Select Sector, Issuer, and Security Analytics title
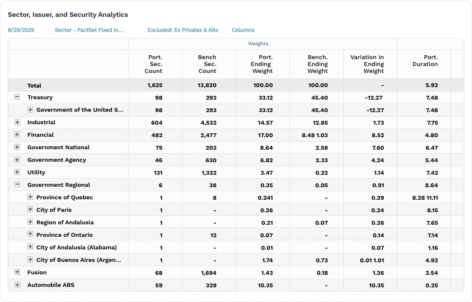The height and width of the screenshot is (302, 472). coord(68,14)
